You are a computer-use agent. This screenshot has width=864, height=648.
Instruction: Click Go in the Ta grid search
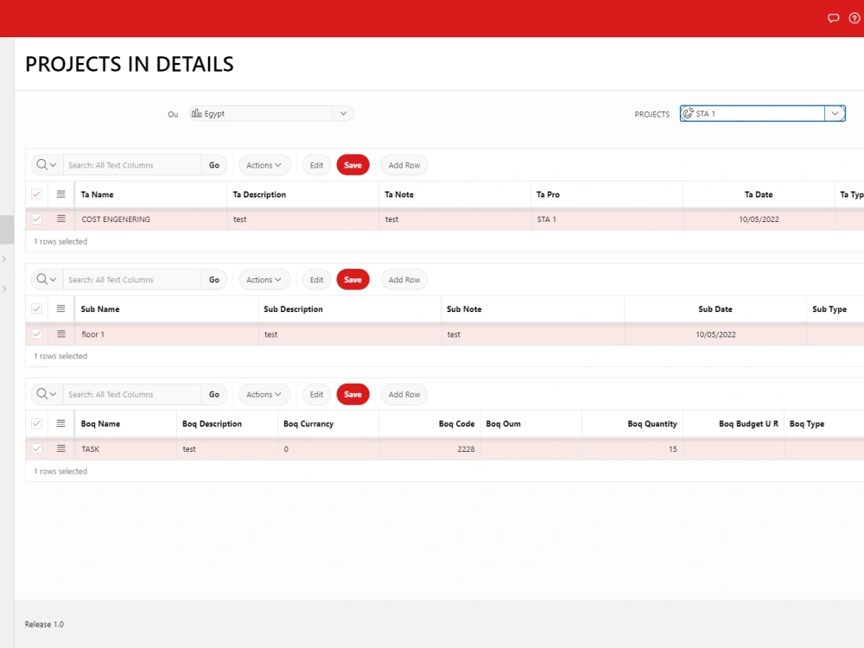click(214, 165)
